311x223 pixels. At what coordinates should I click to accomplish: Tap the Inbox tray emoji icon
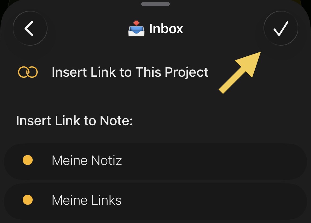coord(136,28)
